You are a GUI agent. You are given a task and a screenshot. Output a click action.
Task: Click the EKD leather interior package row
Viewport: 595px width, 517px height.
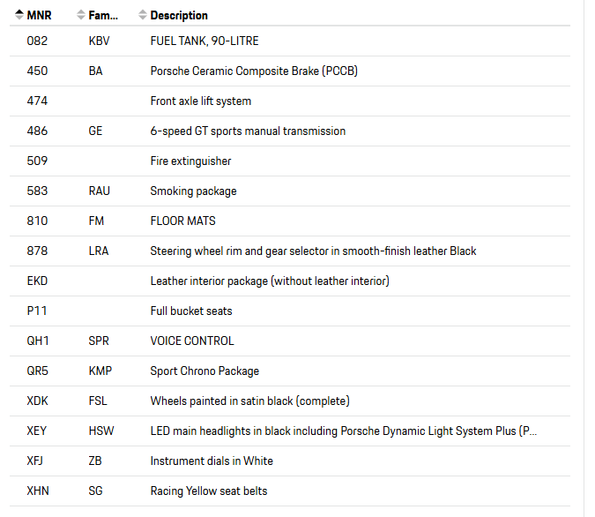coord(290,281)
